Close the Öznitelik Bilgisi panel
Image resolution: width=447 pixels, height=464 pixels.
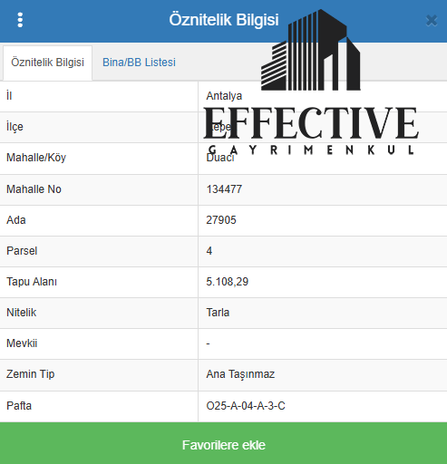(x=432, y=21)
